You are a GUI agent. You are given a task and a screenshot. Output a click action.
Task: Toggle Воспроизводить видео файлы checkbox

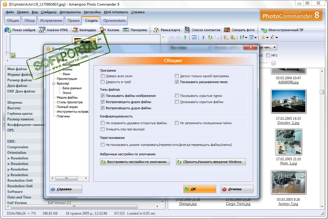[102, 102]
